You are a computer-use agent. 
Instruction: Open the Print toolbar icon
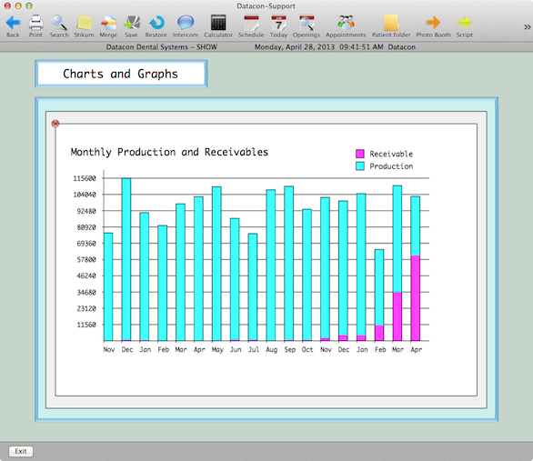pyautogui.click(x=35, y=23)
